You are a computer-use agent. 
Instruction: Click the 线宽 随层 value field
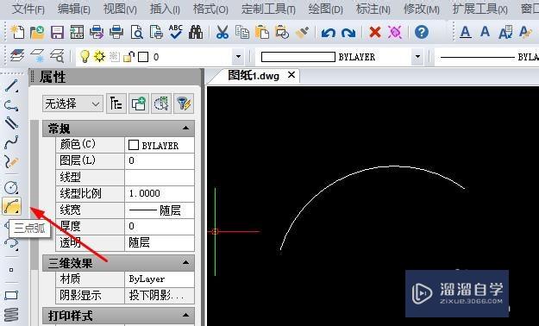(x=160, y=210)
